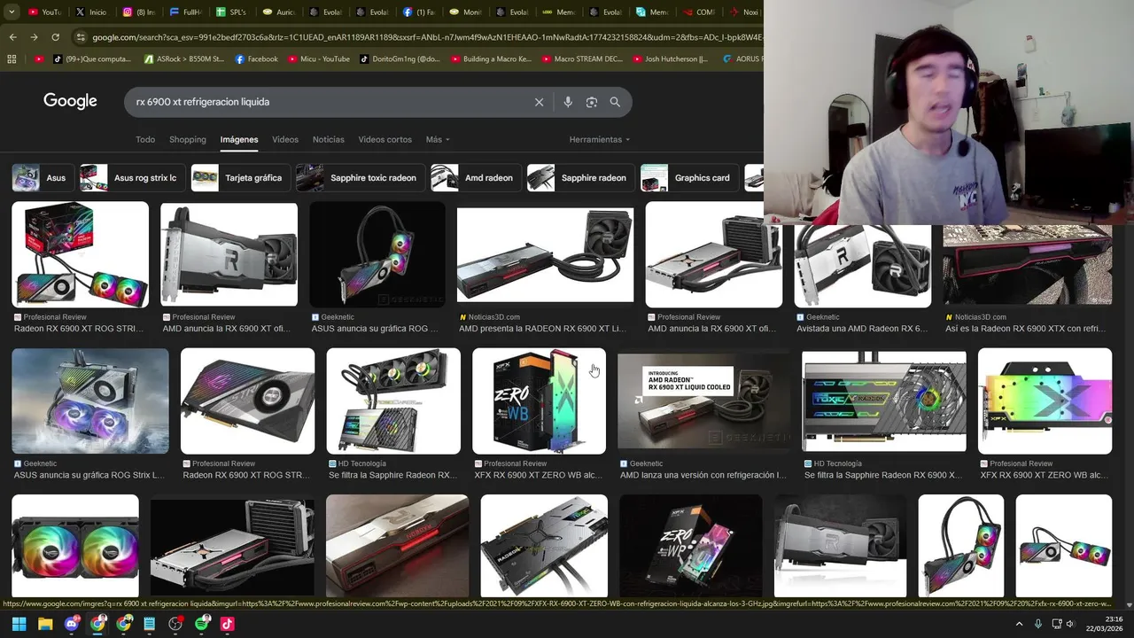Open the Herramientas dropdown
The width and height of the screenshot is (1134, 638).
pyautogui.click(x=600, y=139)
